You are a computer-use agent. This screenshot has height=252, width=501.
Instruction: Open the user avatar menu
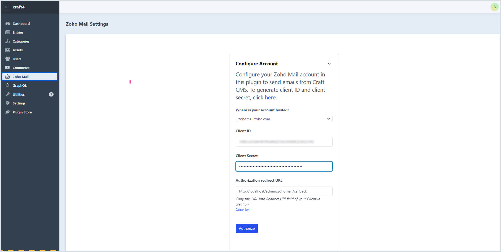pyautogui.click(x=494, y=7)
